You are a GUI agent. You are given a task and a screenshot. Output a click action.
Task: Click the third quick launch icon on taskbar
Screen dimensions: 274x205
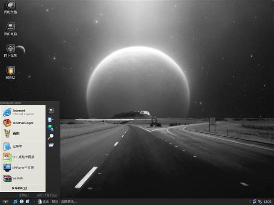(x=28, y=202)
